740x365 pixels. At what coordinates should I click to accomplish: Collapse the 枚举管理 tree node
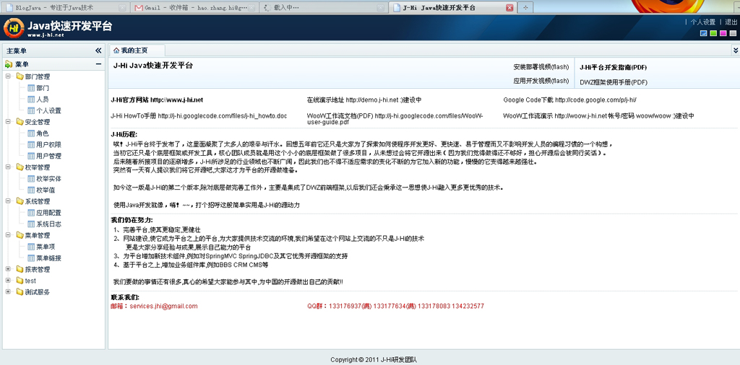[8, 167]
